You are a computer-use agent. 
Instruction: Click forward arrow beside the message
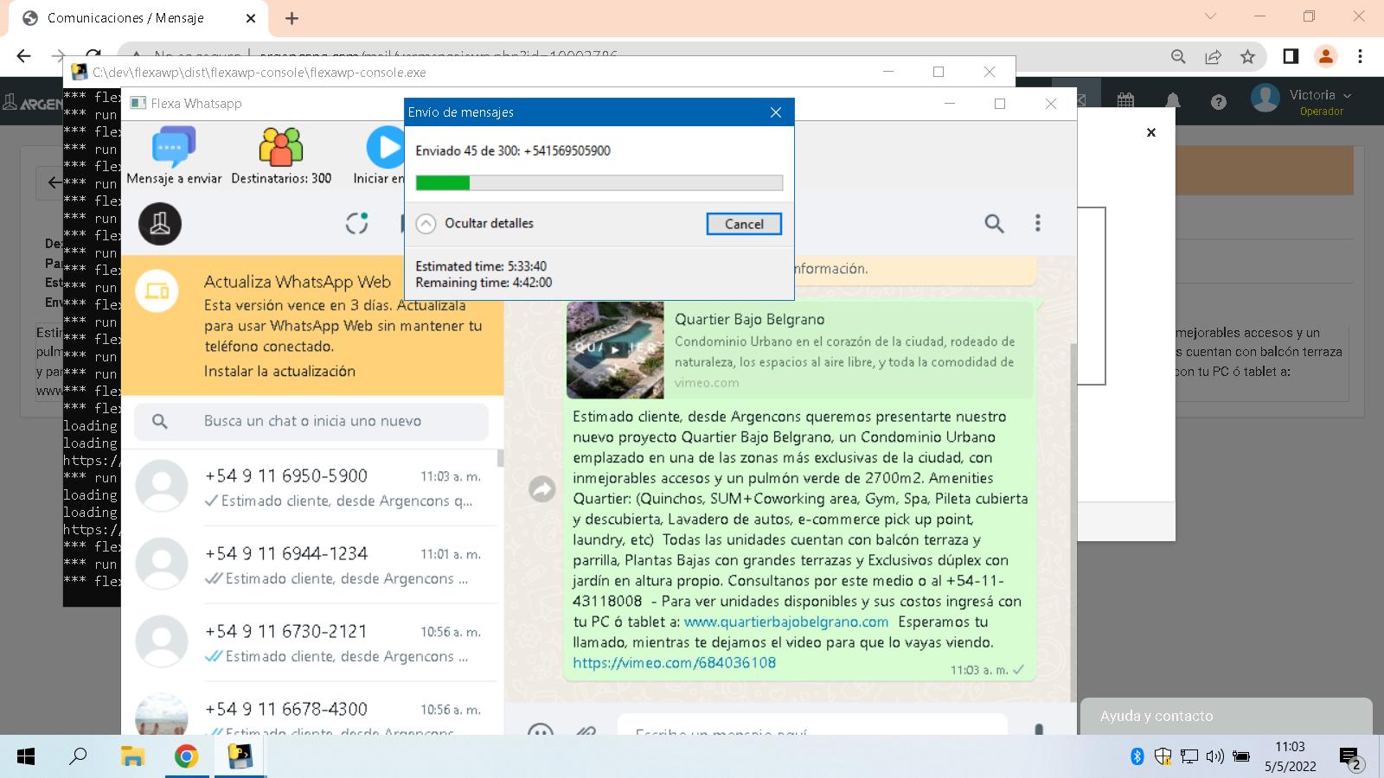pyautogui.click(x=541, y=489)
